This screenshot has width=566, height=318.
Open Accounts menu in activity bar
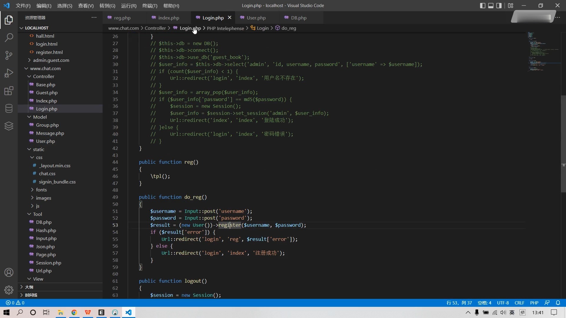(9, 272)
